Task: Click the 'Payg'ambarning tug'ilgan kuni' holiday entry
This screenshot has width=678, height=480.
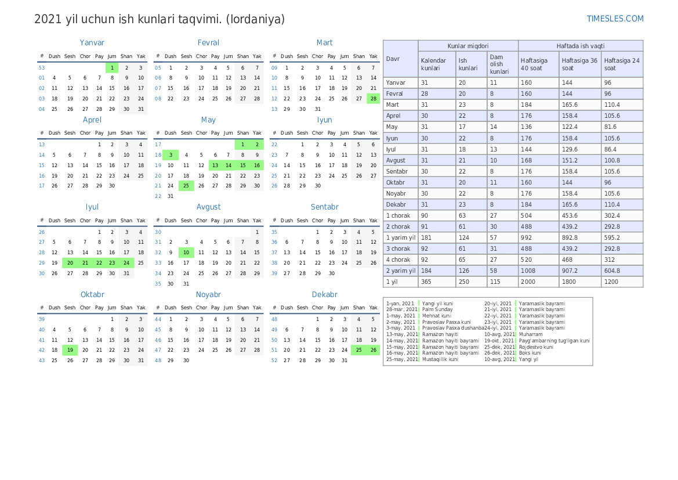Action: click(x=554, y=341)
